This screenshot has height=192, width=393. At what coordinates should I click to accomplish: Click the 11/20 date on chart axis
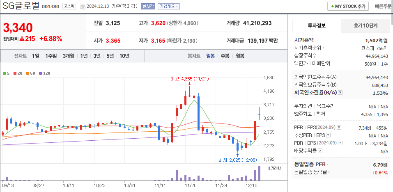191,186
